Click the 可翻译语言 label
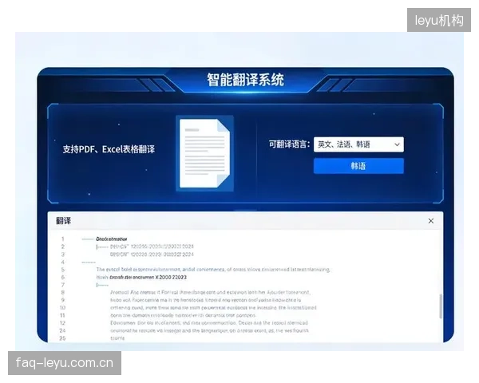Screen dimensions: 479x383 (289, 144)
